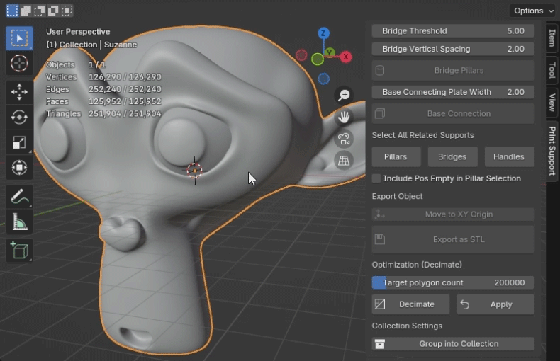Image resolution: width=560 pixels, height=361 pixels.
Task: Click the Base Connection button
Action: [453, 113]
